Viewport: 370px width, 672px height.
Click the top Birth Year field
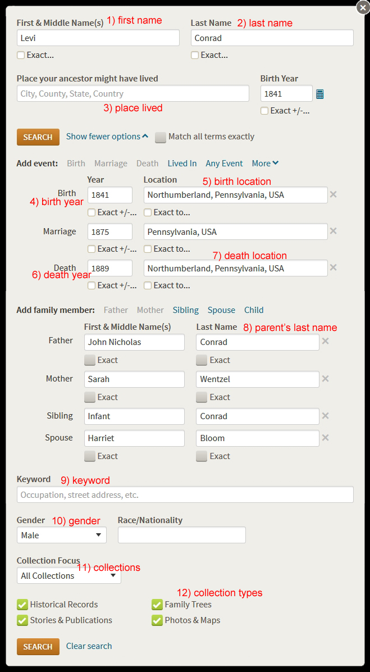(286, 93)
